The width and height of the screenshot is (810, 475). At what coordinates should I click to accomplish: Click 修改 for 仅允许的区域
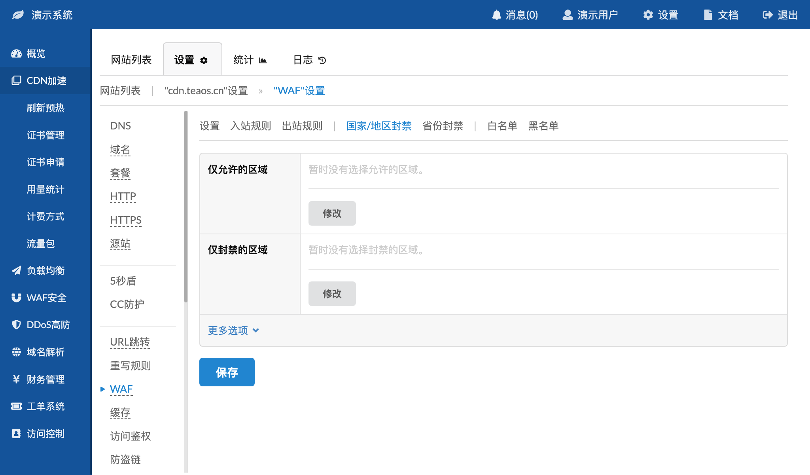pyautogui.click(x=332, y=213)
